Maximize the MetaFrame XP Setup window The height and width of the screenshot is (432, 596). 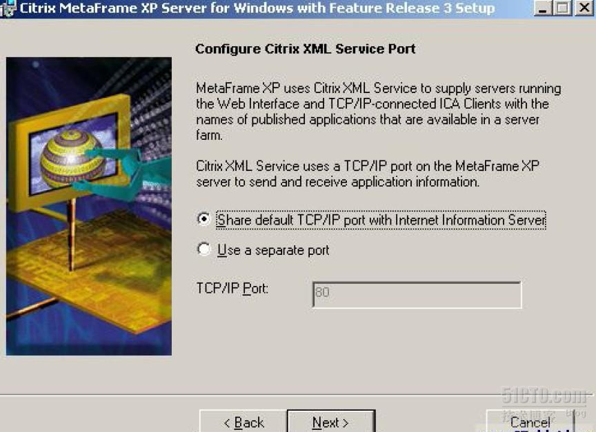[563, 8]
